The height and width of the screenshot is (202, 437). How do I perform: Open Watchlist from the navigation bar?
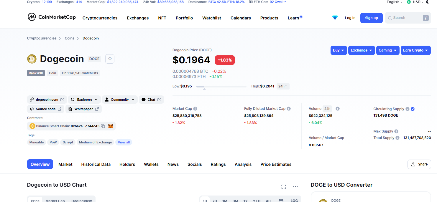[212, 18]
